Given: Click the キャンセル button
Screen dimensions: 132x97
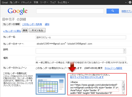Looking at the screenshot, I should pos(37,30).
